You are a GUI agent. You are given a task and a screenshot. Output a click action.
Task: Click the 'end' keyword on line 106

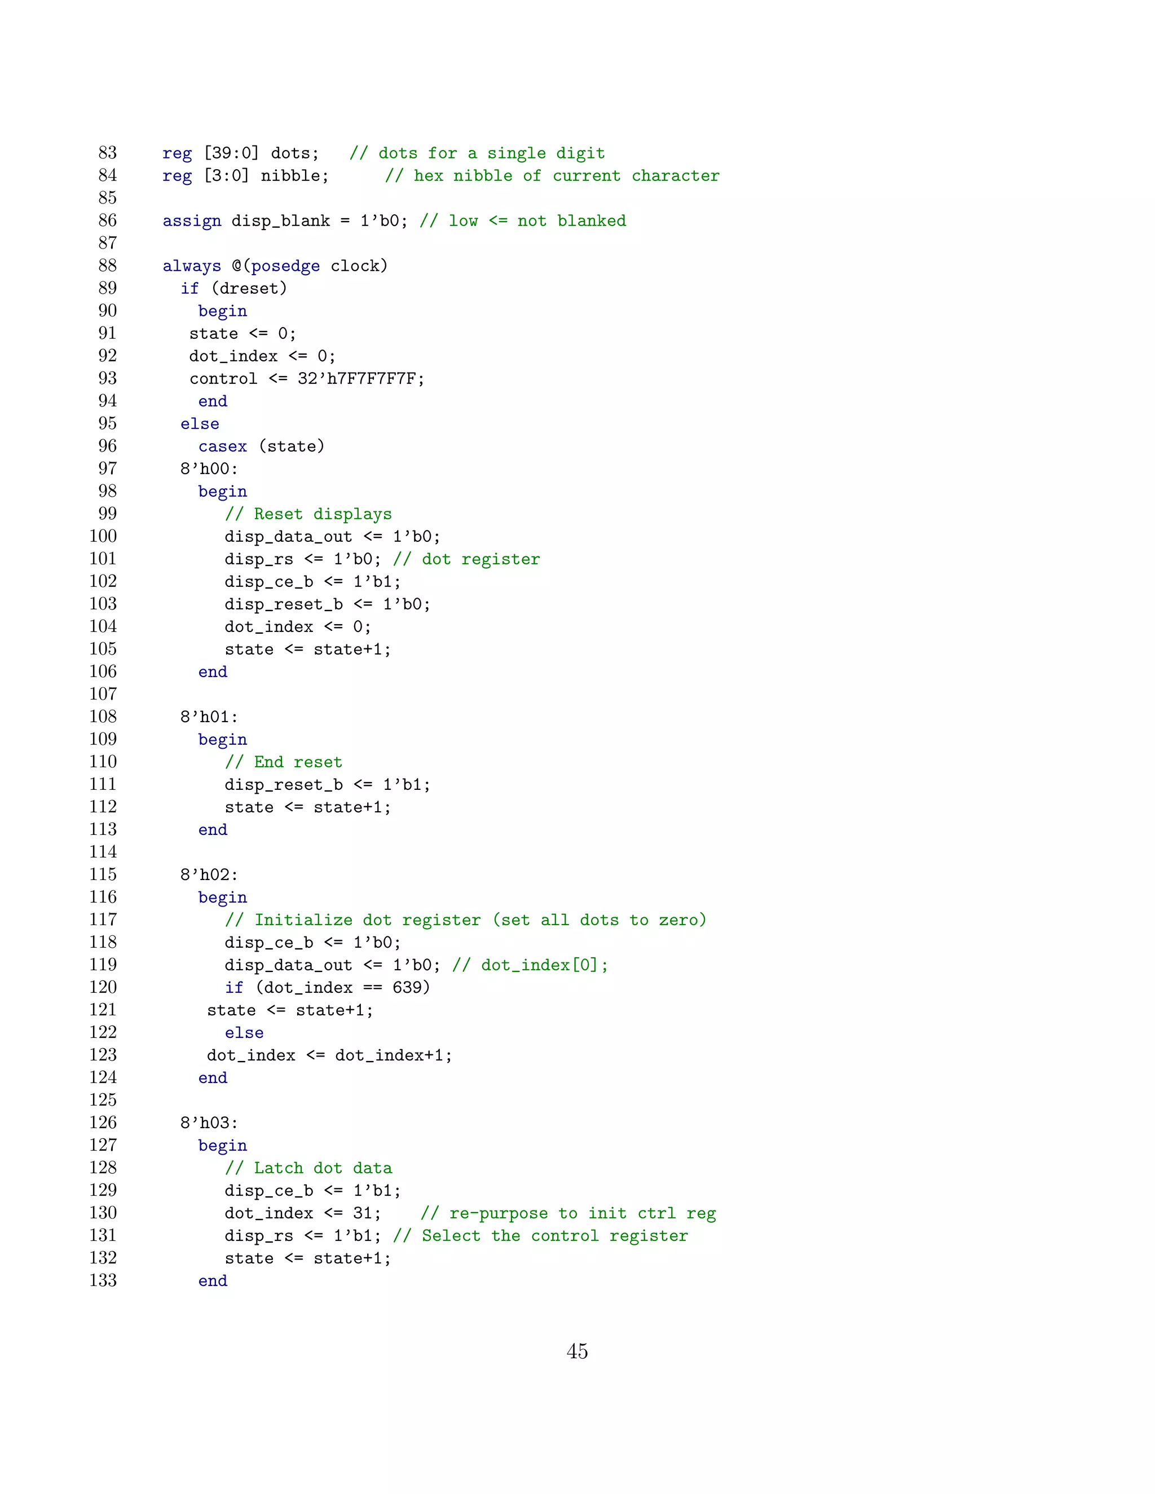point(213,673)
